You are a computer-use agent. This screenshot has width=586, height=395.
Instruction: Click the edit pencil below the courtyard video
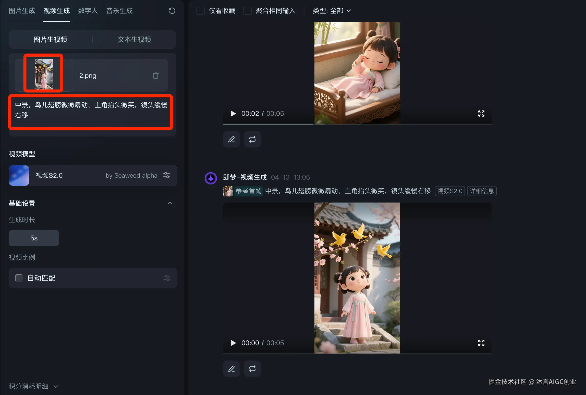click(231, 369)
